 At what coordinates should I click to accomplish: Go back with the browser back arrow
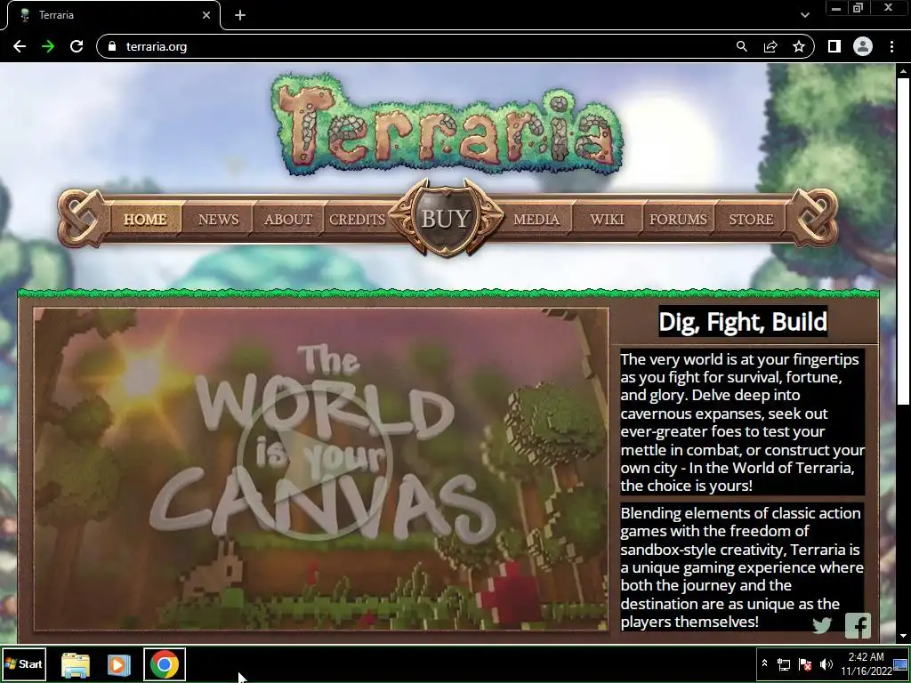(20, 46)
